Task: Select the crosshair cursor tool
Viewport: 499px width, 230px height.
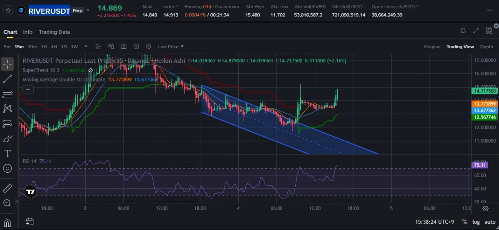Action: click(x=7, y=64)
